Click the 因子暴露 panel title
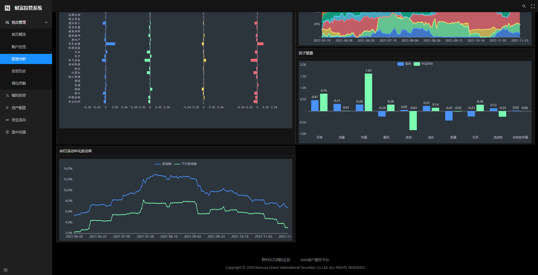This screenshot has height=275, width=538. point(306,53)
